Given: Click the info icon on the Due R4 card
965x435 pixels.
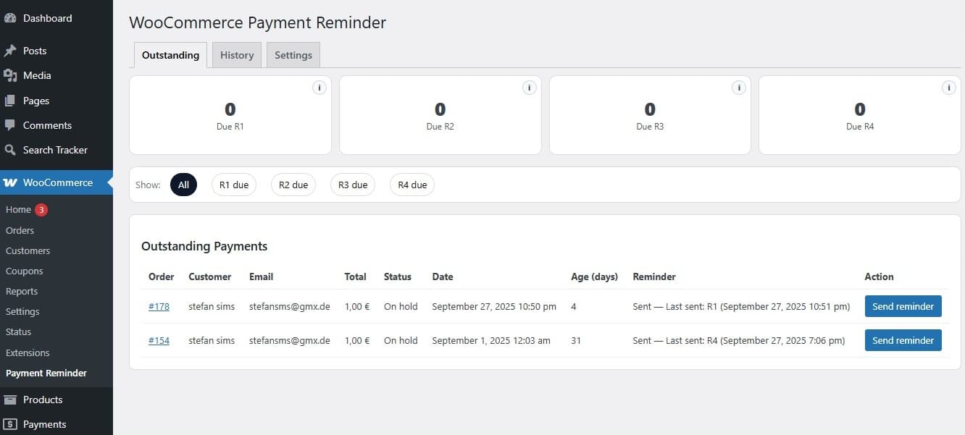Looking at the screenshot, I should [949, 87].
